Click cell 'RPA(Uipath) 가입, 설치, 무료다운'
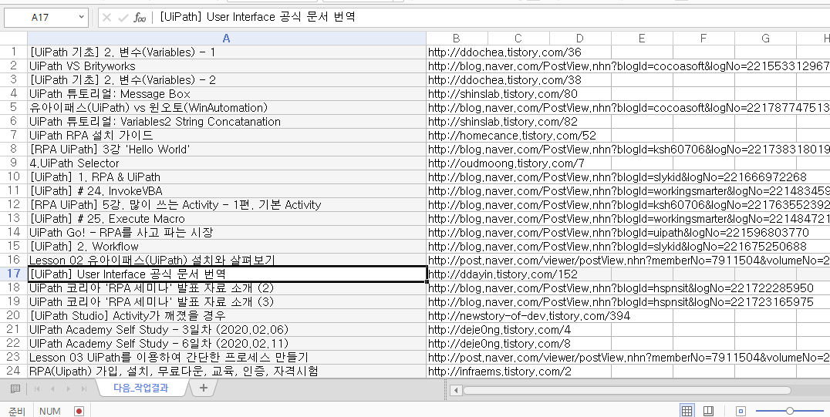 click(227, 371)
